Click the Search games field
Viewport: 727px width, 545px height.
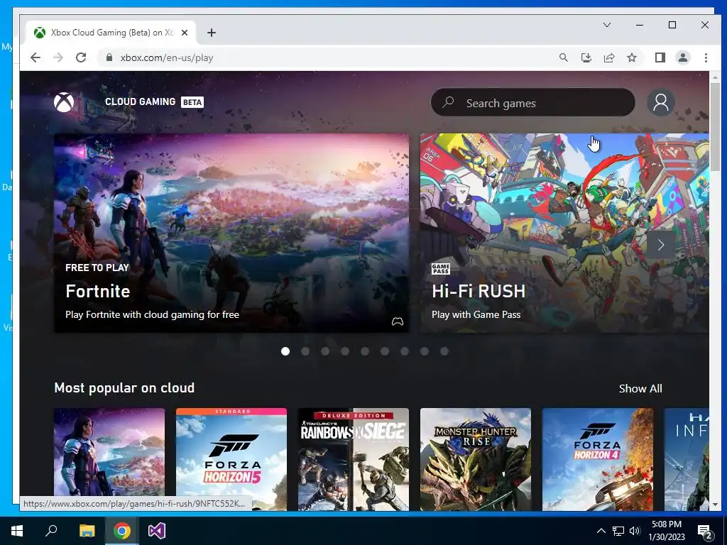pyautogui.click(x=532, y=102)
